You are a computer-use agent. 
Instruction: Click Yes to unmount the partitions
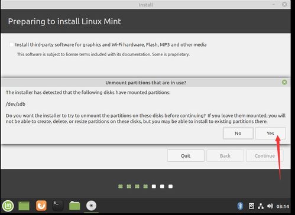tap(270, 133)
